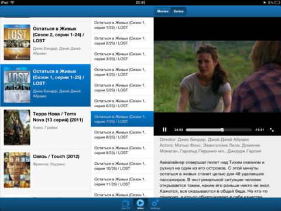
Task: Play episode 'серия 11/25' of LOST
Action: (122, 182)
